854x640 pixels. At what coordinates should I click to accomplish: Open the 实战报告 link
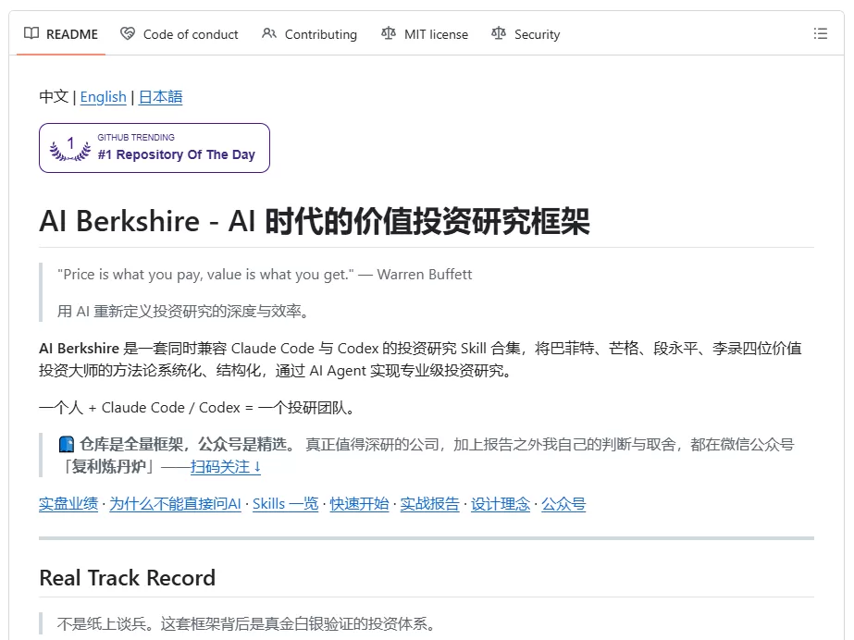tap(429, 504)
